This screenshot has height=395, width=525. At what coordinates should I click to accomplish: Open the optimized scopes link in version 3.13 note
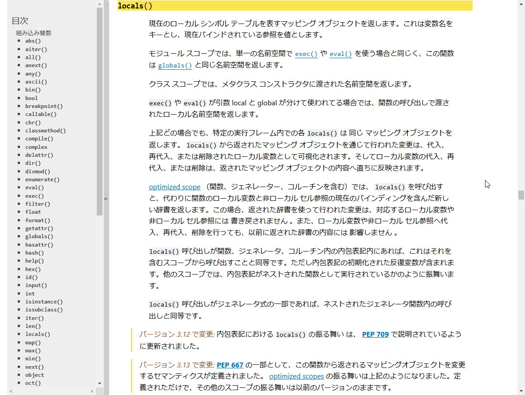pyautogui.click(x=296, y=376)
